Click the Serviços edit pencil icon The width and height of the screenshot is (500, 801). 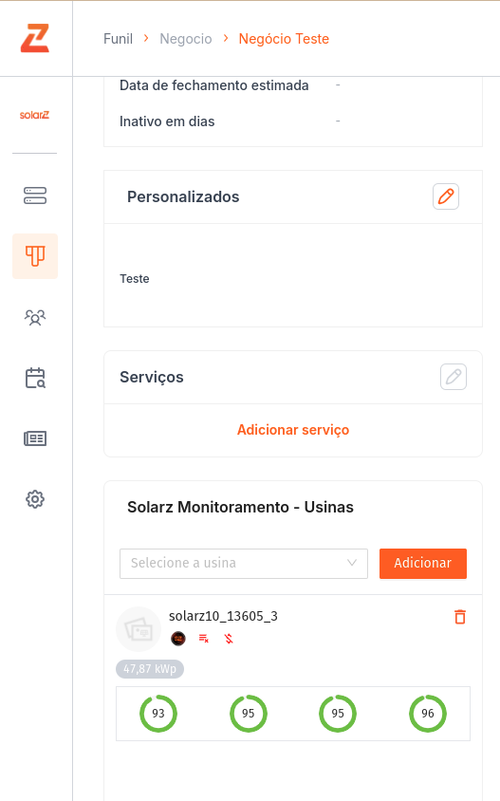(454, 377)
